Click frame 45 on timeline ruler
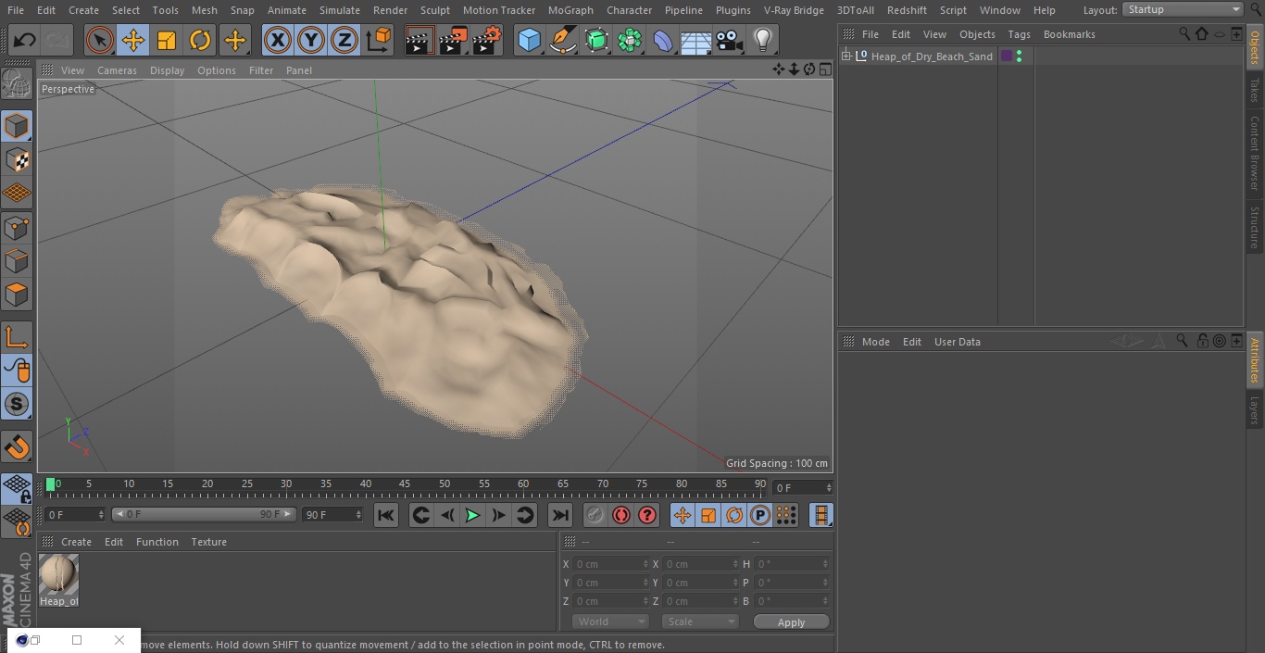 [405, 483]
